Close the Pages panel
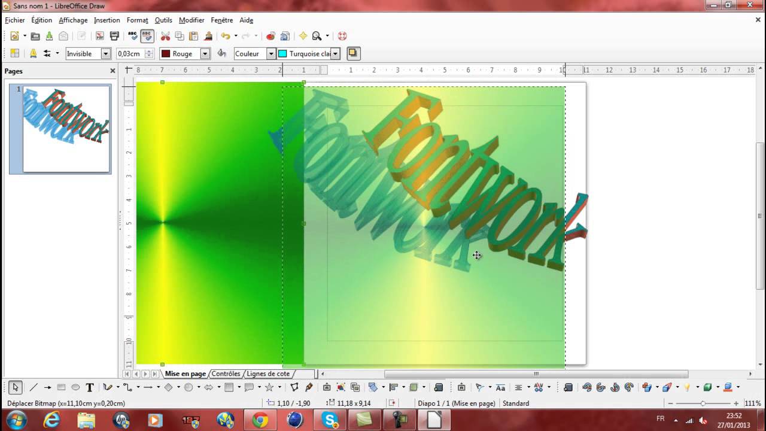 coord(113,71)
